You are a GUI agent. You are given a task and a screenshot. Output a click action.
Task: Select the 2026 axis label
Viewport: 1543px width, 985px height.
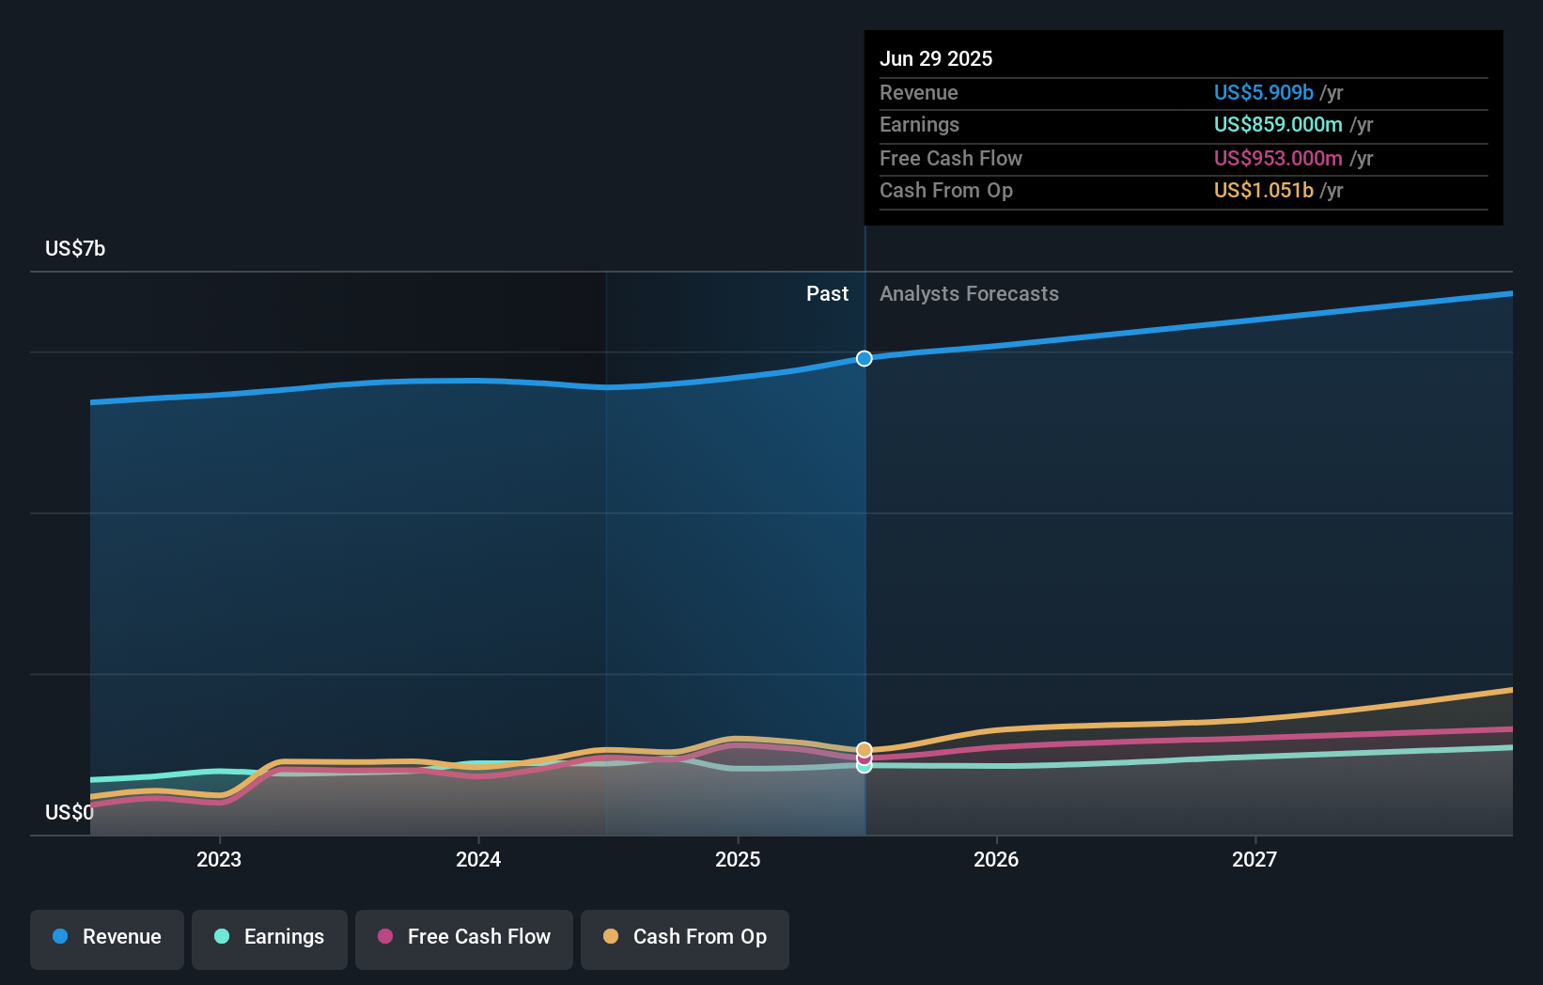click(996, 859)
